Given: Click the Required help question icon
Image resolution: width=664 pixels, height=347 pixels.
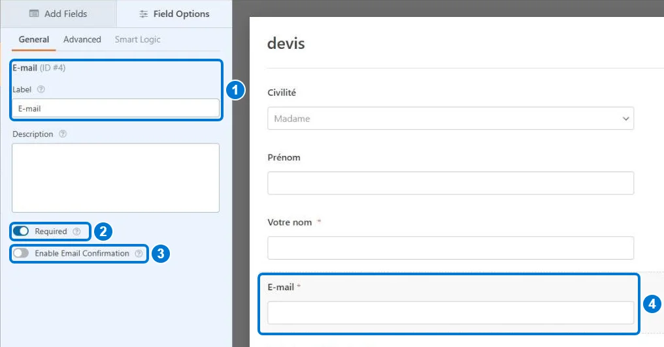Looking at the screenshot, I should click(76, 231).
